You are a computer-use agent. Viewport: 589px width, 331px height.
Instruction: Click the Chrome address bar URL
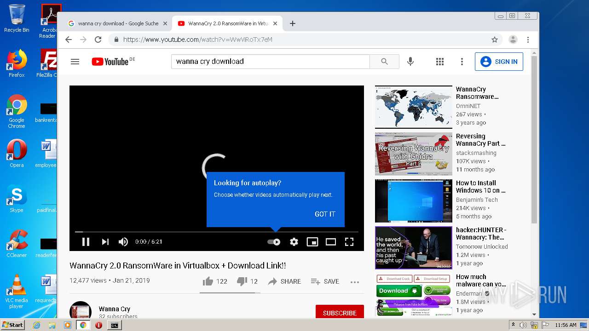tap(198, 40)
